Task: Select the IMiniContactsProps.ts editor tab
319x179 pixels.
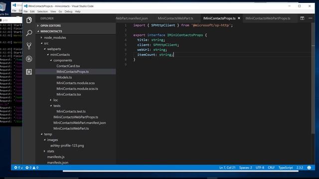Action: (219, 18)
